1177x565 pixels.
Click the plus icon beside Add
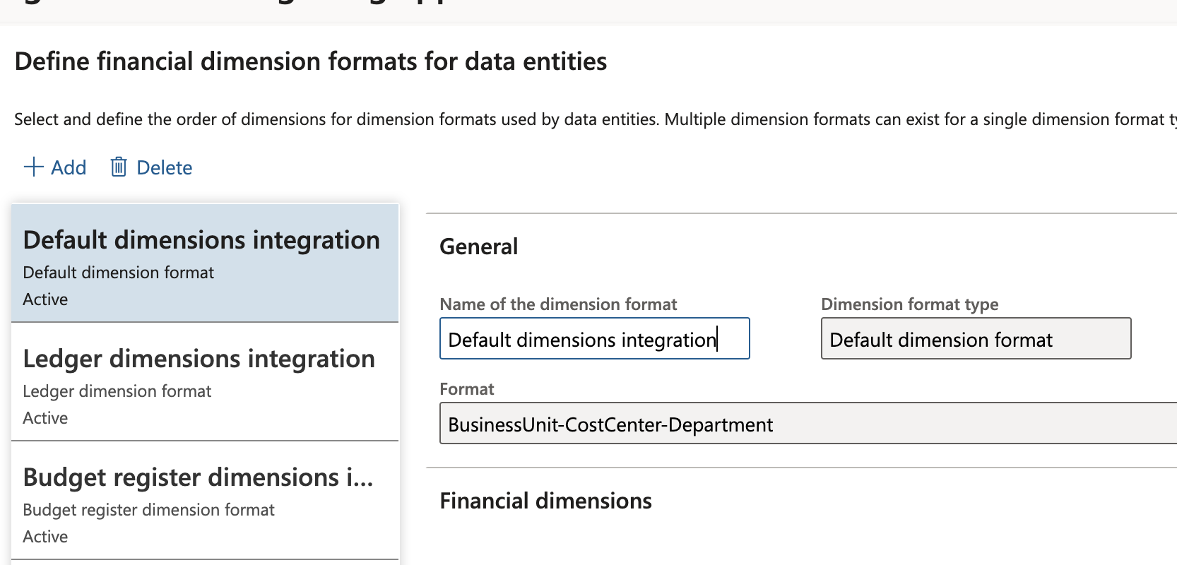click(x=34, y=167)
